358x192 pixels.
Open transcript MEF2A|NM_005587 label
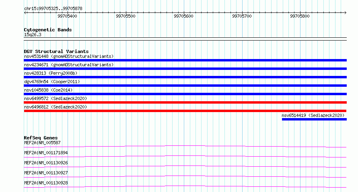coord(42,143)
